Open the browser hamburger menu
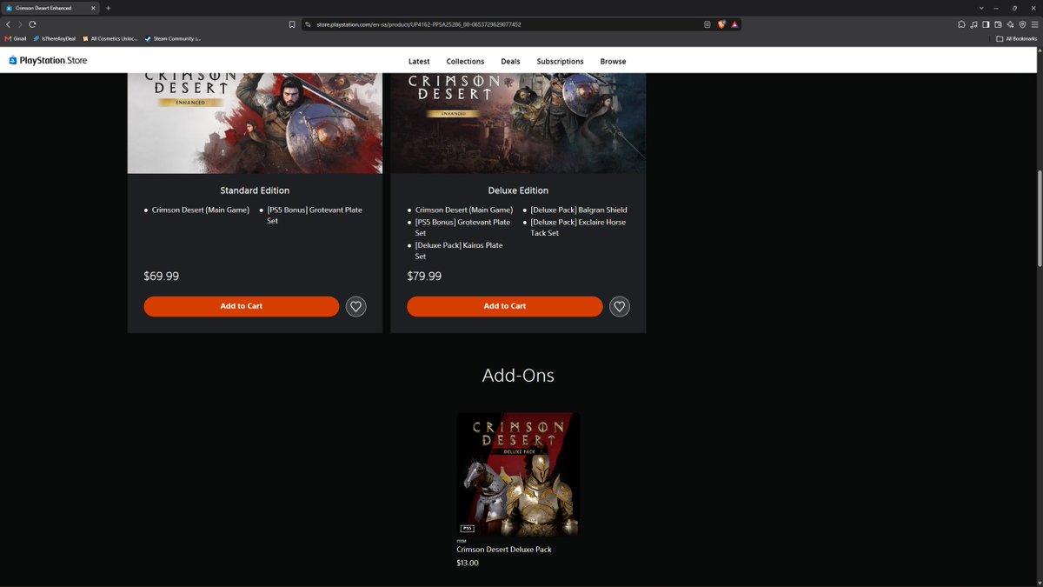Screen dimensions: 1043x587 1034,24
